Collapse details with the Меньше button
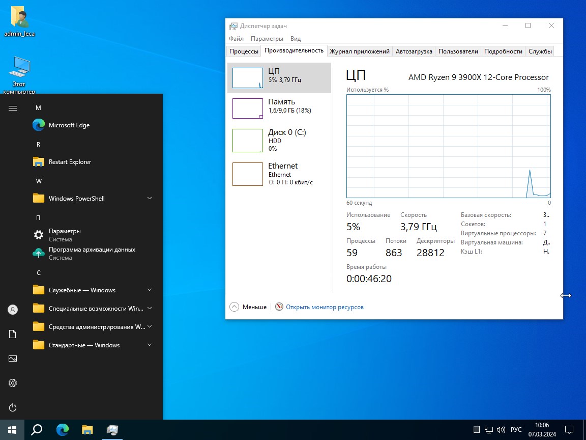Screen dimensions: 586x440 coord(248,307)
